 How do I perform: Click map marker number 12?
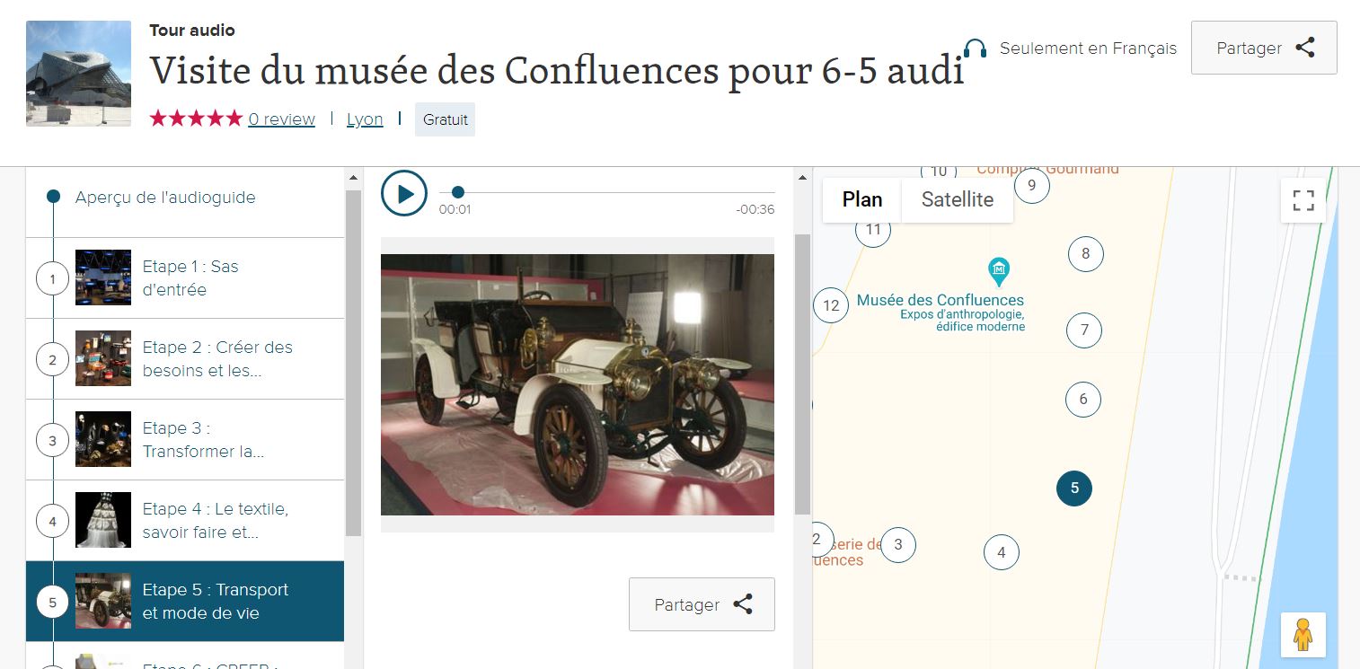coord(831,305)
